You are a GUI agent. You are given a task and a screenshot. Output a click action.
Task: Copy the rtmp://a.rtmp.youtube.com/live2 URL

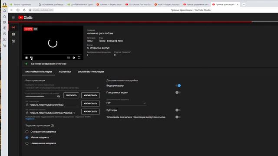pos(90,104)
